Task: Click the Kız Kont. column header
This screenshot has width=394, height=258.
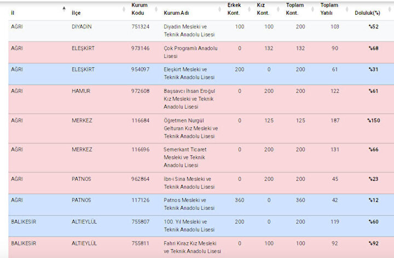Action: (263, 9)
